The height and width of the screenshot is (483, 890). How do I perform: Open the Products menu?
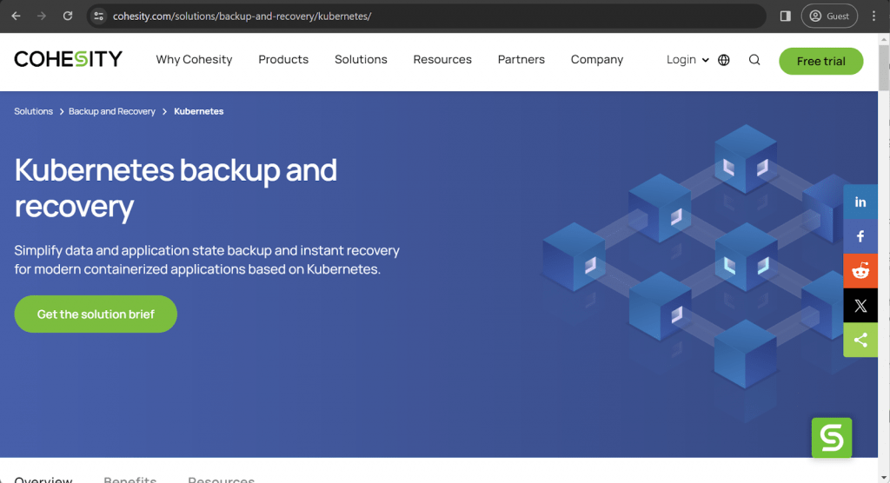tap(283, 60)
